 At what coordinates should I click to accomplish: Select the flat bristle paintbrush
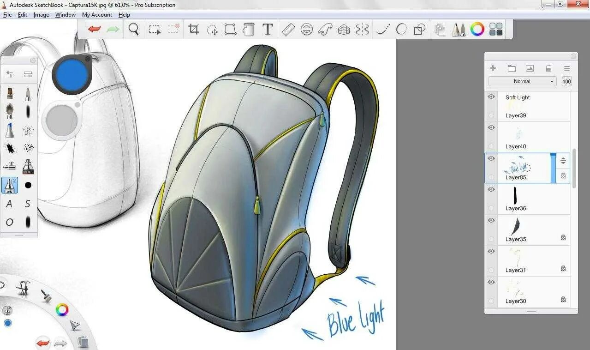(x=10, y=93)
